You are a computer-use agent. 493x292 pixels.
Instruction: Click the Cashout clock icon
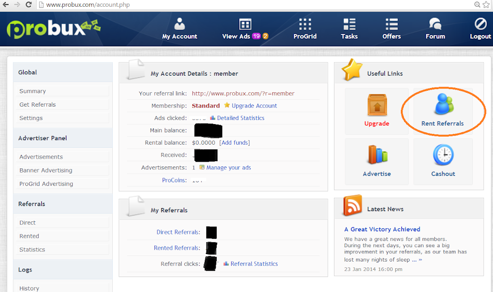pyautogui.click(x=443, y=155)
